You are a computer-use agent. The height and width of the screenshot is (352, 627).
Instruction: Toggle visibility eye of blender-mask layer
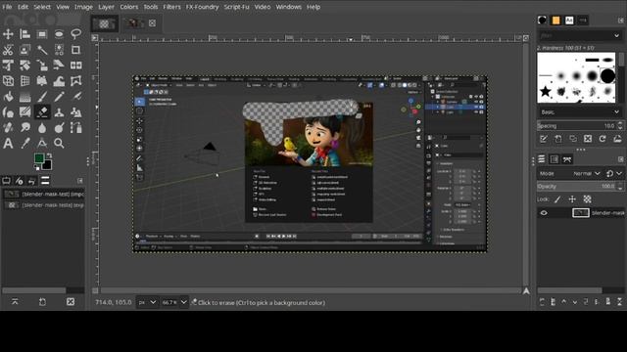(544, 213)
